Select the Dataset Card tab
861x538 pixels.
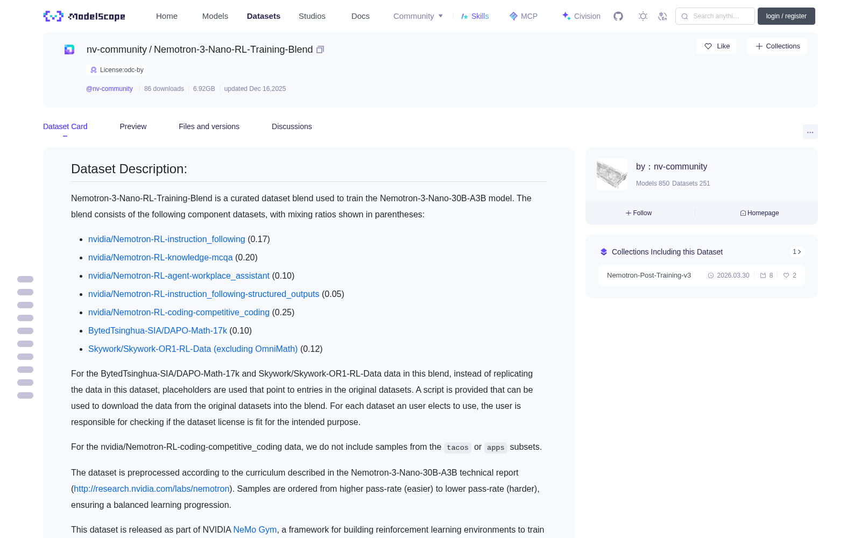pyautogui.click(x=65, y=126)
